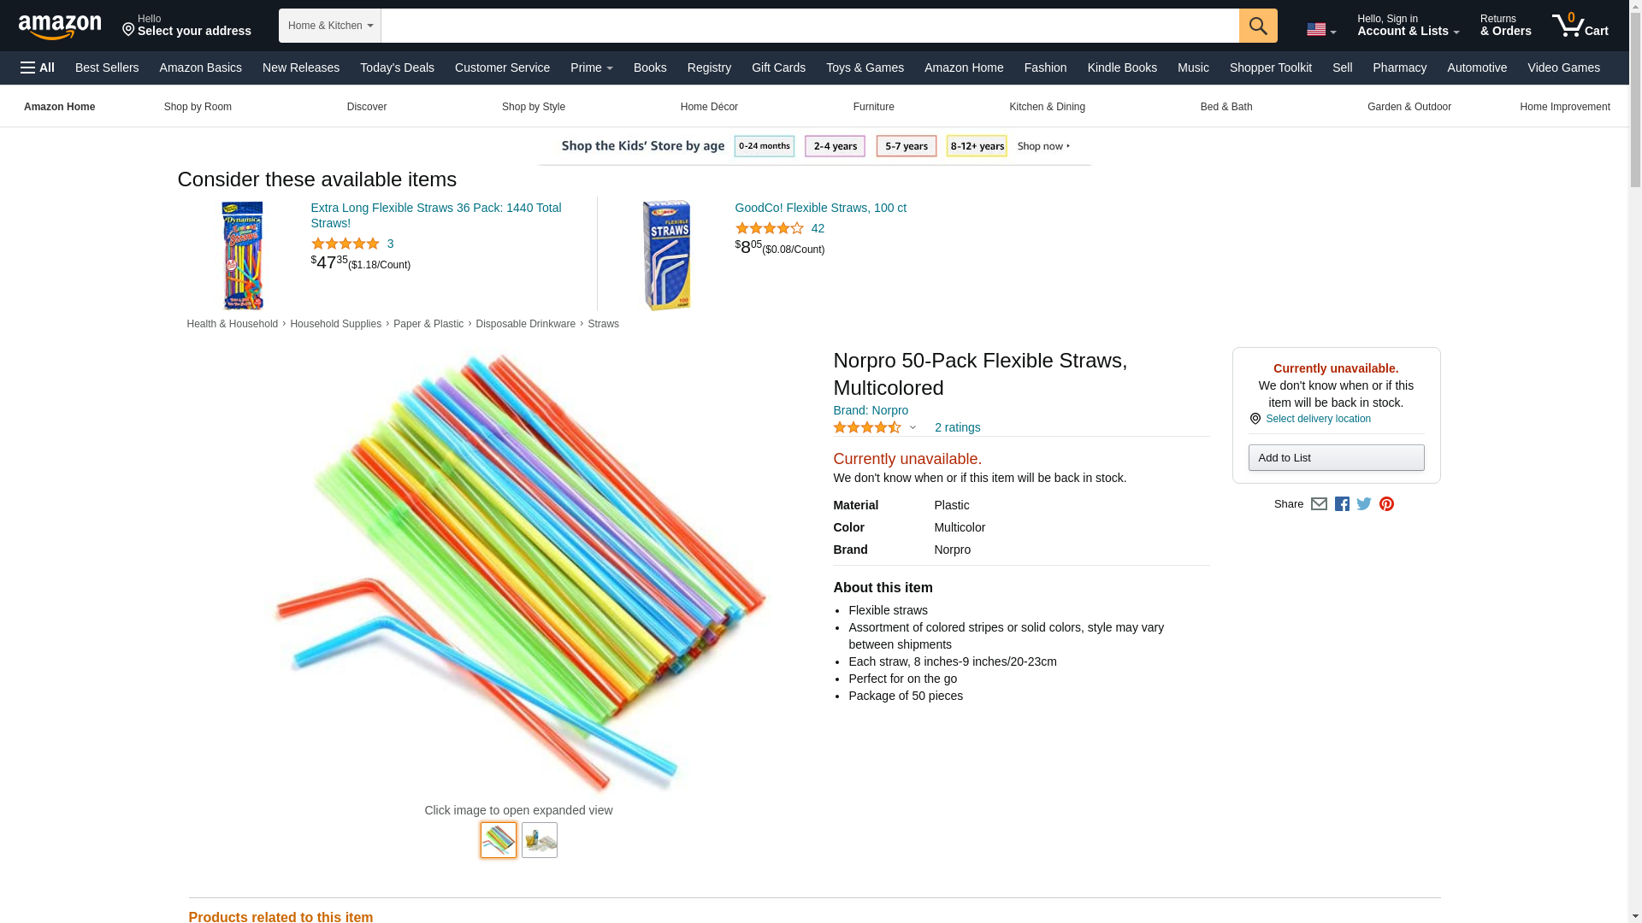Screen dimensions: 1642x923
Task: Open Kitchen & Dining category tab
Action: click(1047, 107)
